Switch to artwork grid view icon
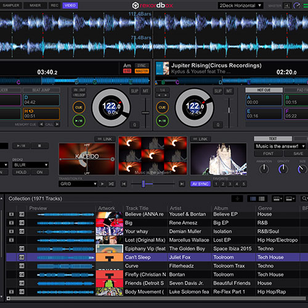The height and width of the screenshot is (308, 308). pyautogui.click(x=253, y=198)
